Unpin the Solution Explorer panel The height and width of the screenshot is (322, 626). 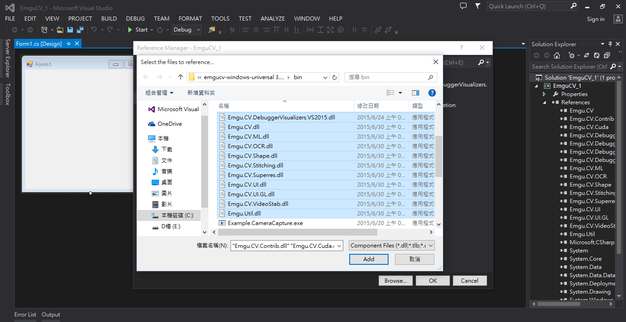click(x=610, y=44)
